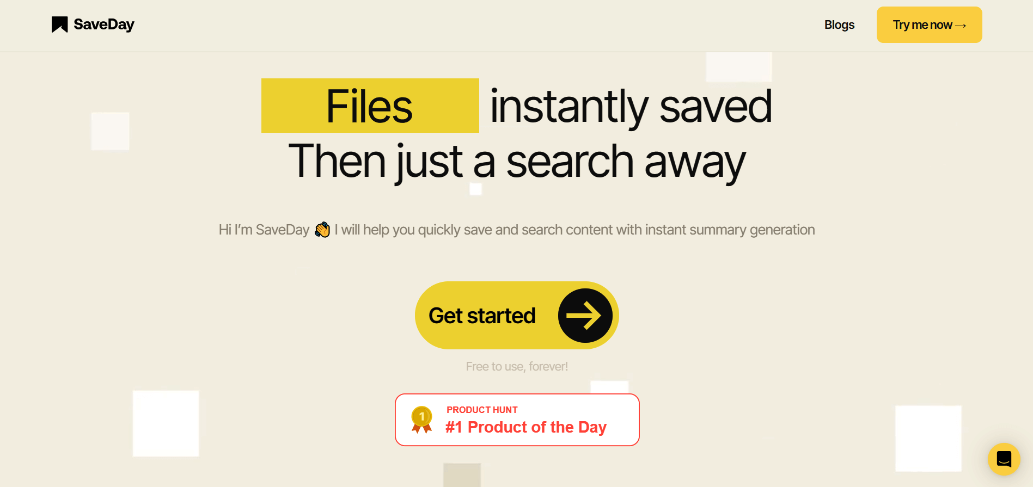The image size is (1033, 487).
Task: Click the black circle inside the Get started button
Action: pos(585,315)
